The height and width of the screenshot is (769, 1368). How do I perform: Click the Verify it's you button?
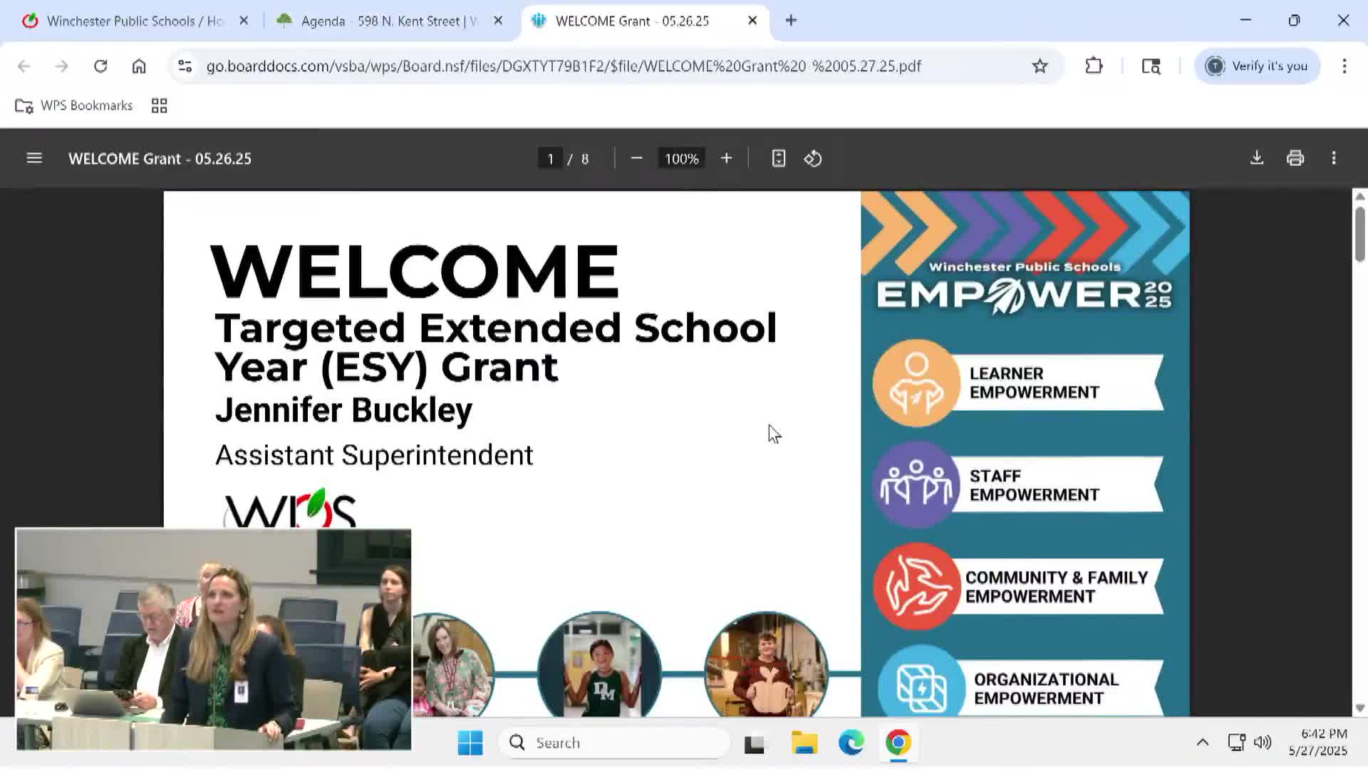pyautogui.click(x=1257, y=66)
